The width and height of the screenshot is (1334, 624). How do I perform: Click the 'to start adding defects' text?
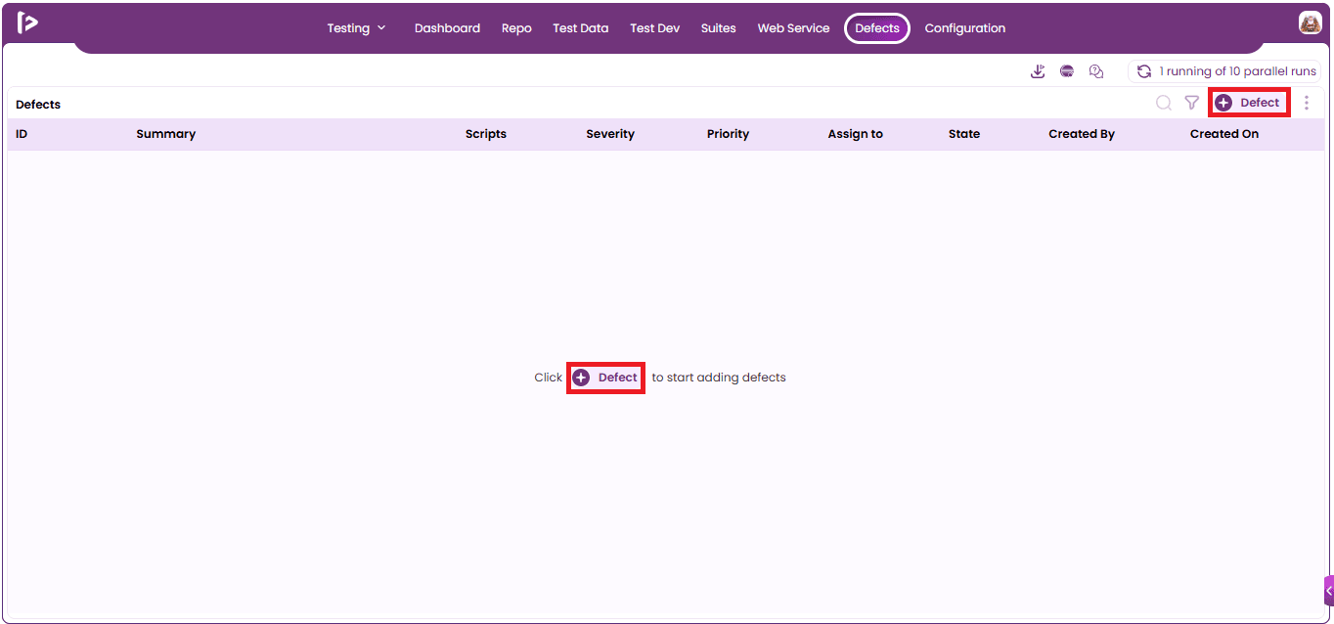click(x=719, y=378)
